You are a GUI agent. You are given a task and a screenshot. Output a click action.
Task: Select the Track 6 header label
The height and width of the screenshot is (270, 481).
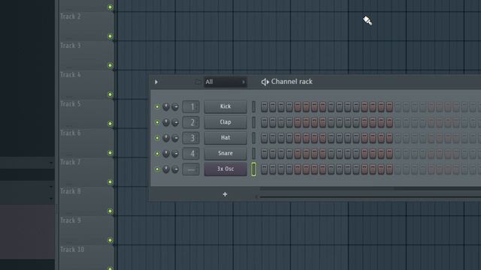[x=70, y=133]
